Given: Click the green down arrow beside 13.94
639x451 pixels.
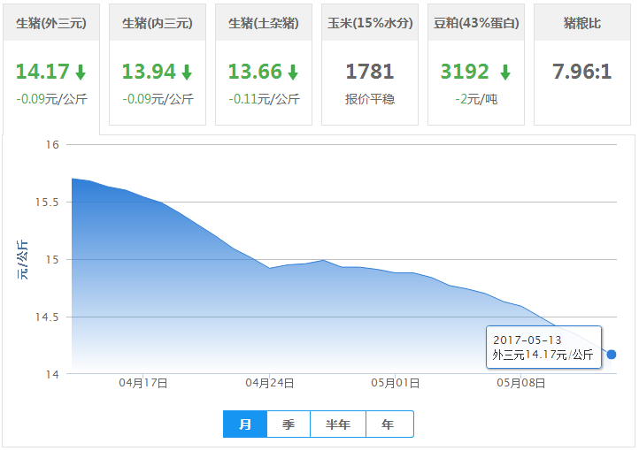Looking at the screenshot, I should 187,73.
